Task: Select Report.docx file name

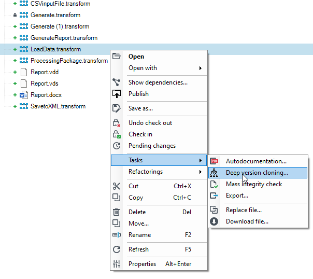Action: coord(46,95)
